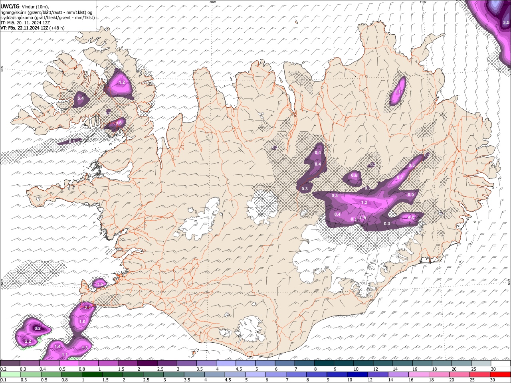511x383 pixels.
Task: Click the 1.3 precipitation value label
Action: click(x=85, y=348)
